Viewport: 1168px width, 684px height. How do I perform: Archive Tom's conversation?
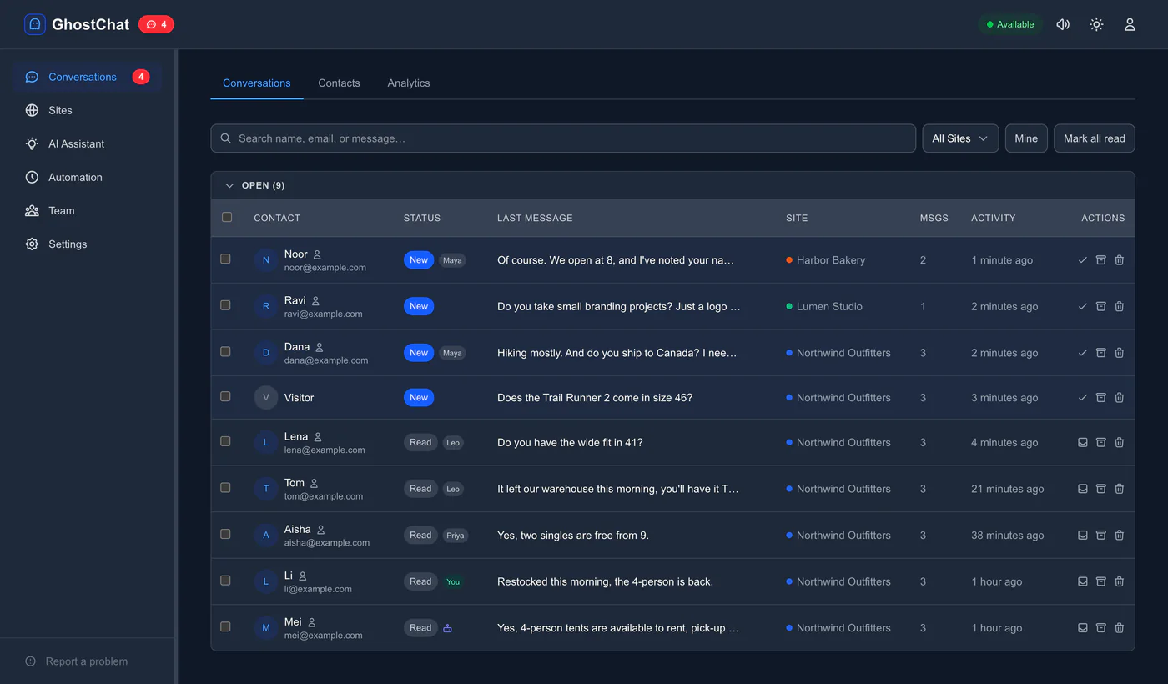(1101, 489)
